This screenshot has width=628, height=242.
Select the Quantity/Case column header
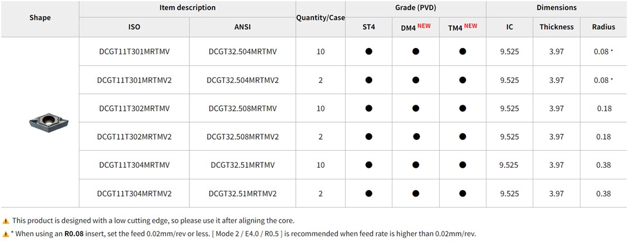point(320,18)
